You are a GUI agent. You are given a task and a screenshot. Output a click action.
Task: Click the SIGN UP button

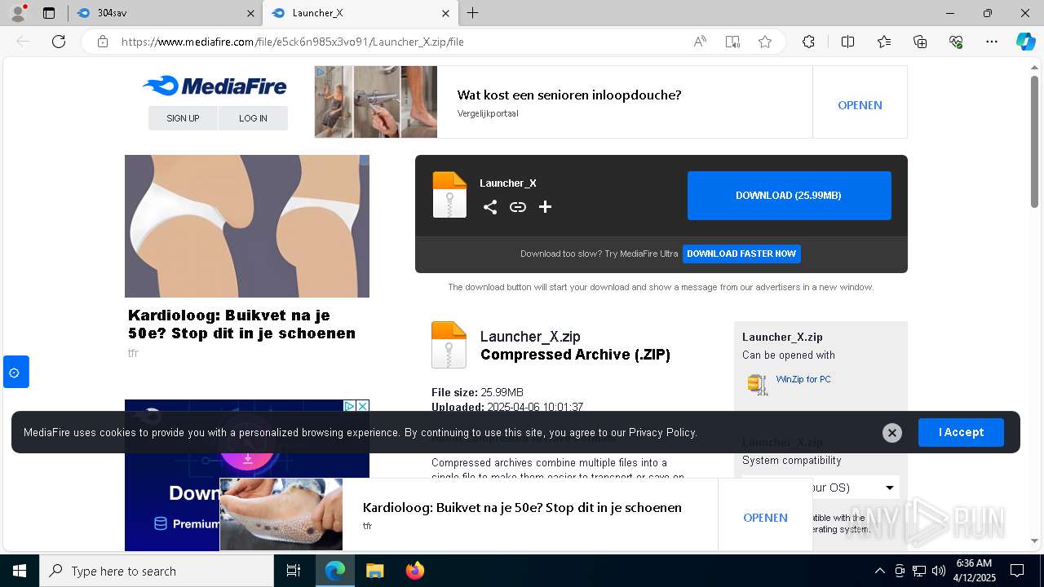pyautogui.click(x=183, y=118)
